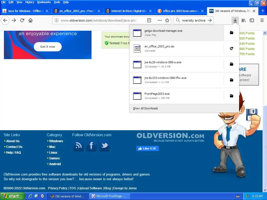Open the File menu
The width and height of the screenshot is (267, 200).
3,2
